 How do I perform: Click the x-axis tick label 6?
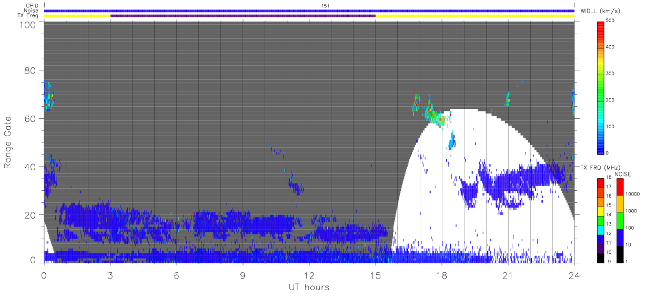176,275
